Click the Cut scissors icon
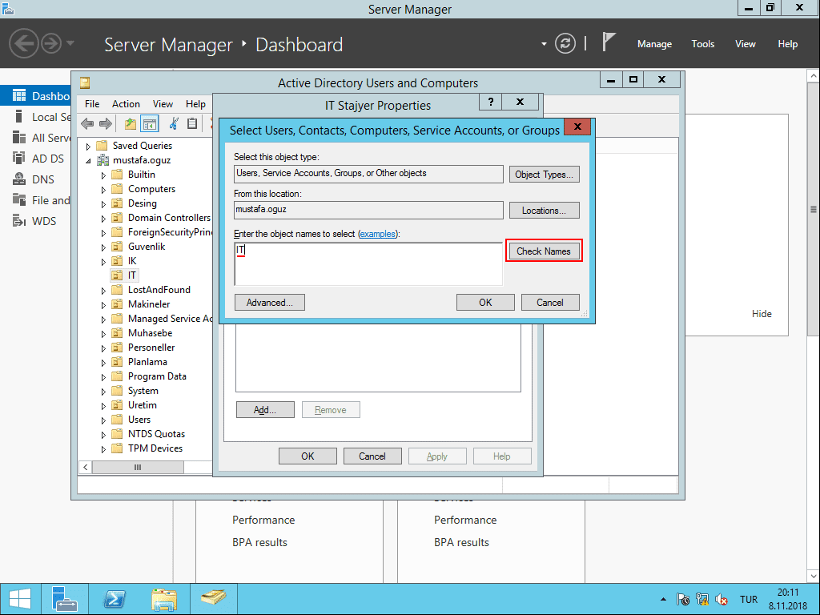 click(174, 124)
